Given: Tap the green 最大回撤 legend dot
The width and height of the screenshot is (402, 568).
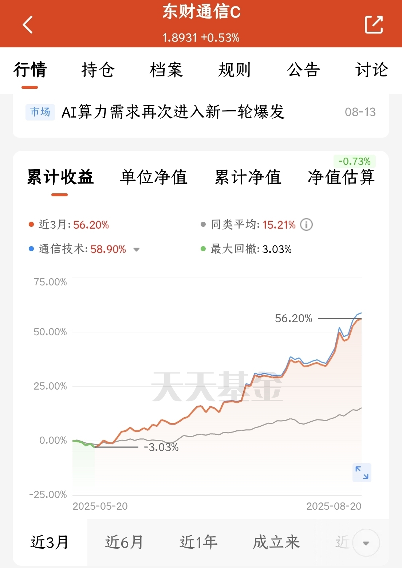Looking at the screenshot, I should [x=203, y=249].
